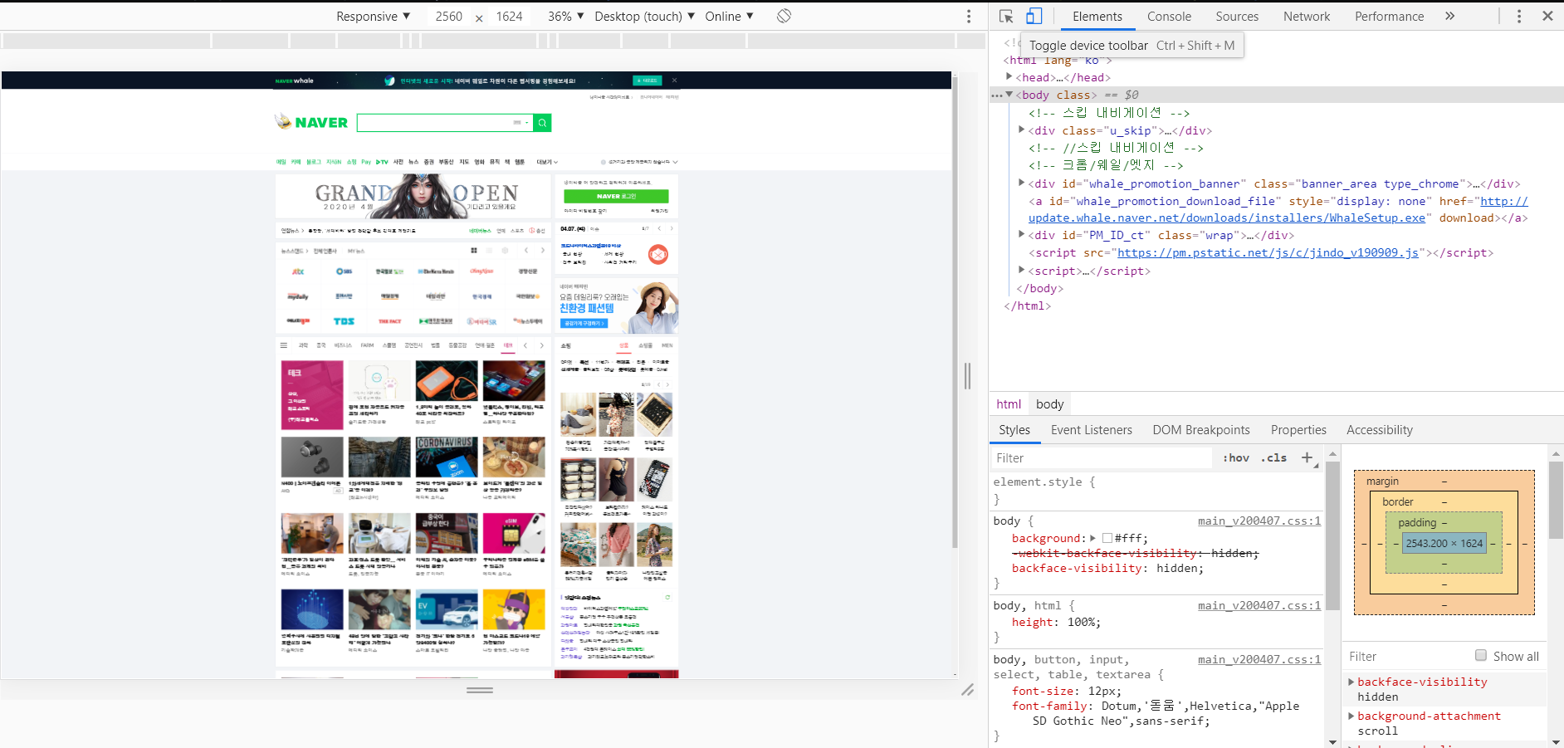Image resolution: width=1564 pixels, height=748 pixels.
Task: Click the content size in box model
Action: pyautogui.click(x=1444, y=543)
